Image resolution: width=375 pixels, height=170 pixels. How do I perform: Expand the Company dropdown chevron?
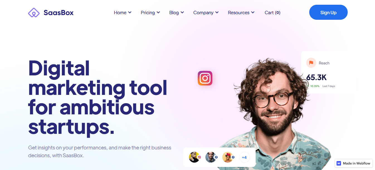point(217,13)
